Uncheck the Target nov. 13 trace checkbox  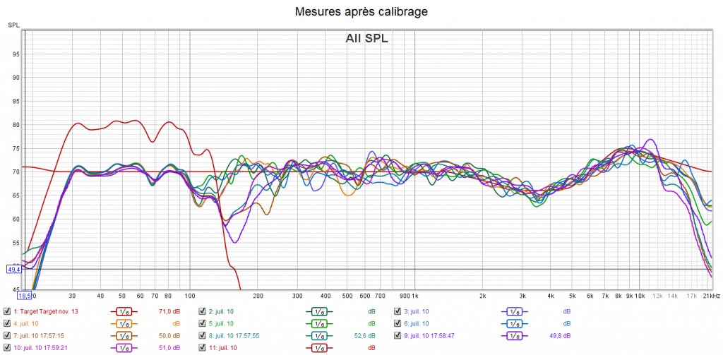(7, 311)
